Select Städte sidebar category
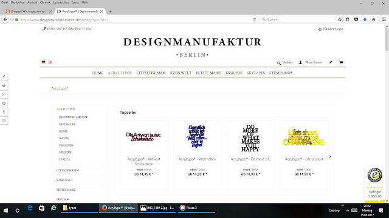This screenshot has width=389, height=218. 64,159
